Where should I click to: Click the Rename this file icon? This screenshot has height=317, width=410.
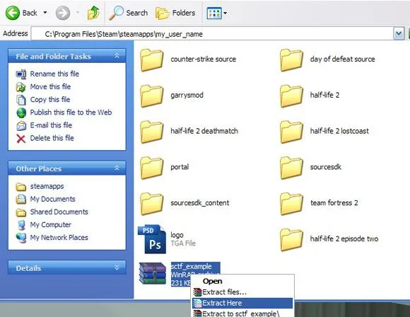tap(21, 74)
